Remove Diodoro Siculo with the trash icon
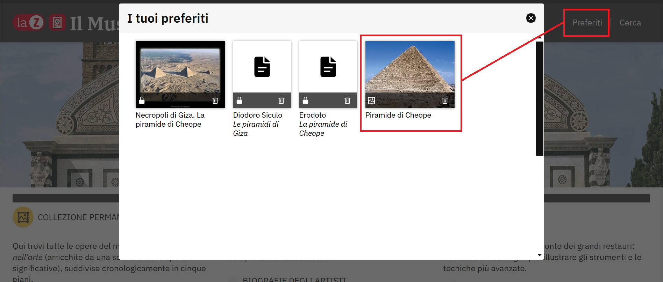Viewport: 663px width, 282px height. coord(281,101)
